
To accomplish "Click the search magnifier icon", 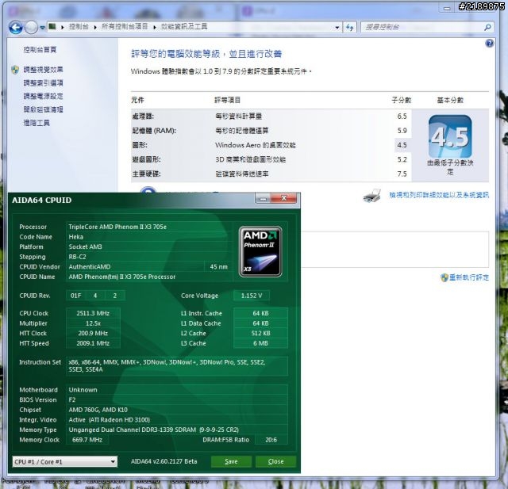I will click(x=487, y=28).
